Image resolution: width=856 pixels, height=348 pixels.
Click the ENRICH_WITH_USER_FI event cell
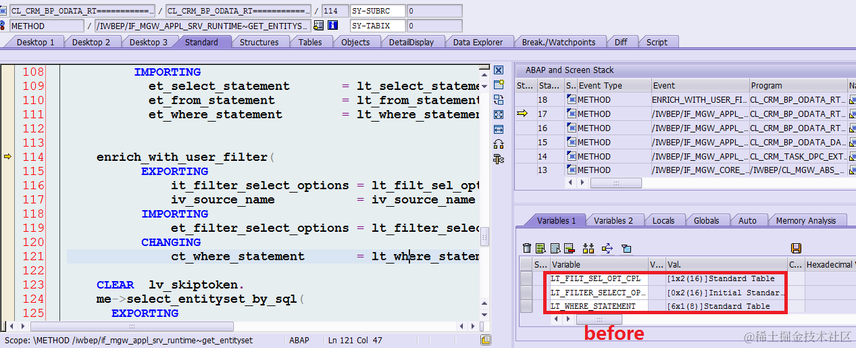pos(701,100)
